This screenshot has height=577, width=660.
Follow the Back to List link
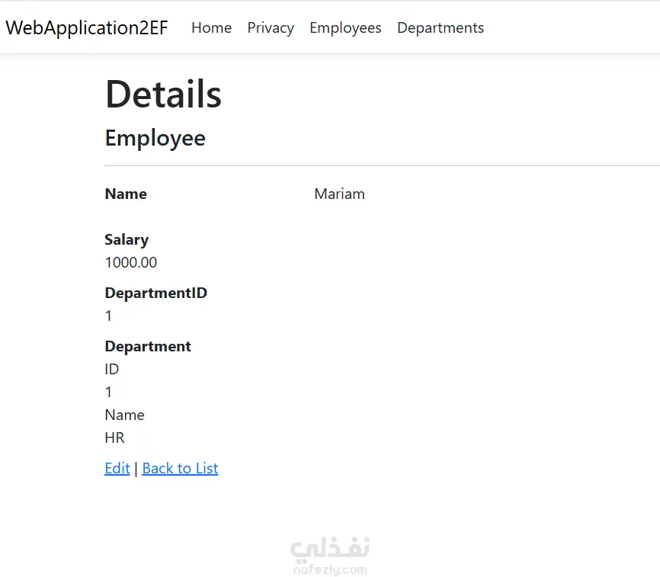[x=180, y=468]
